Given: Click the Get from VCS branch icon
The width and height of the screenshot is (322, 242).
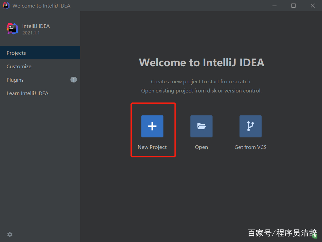Looking at the screenshot, I should pos(250,126).
